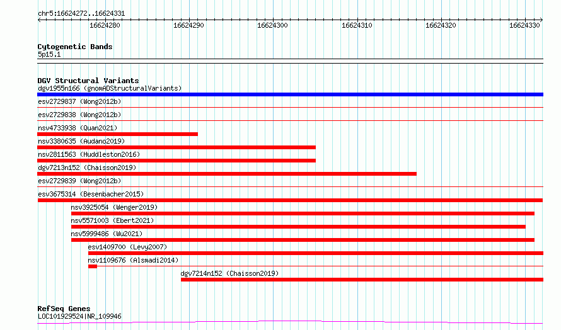This screenshot has height=330, width=561.
Task: Click the 16624300 ruler position marker
Action: [273, 25]
